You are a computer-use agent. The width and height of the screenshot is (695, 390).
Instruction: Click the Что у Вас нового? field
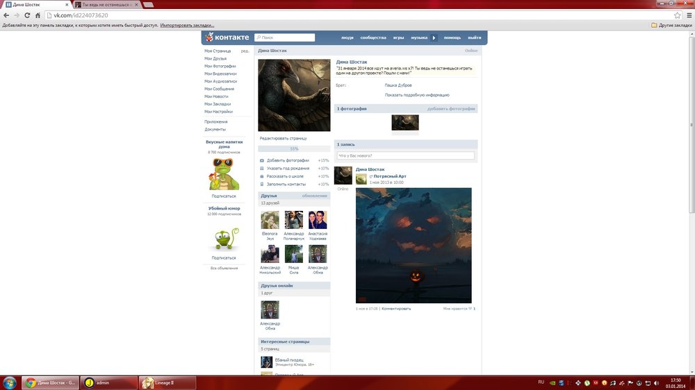[405, 156]
